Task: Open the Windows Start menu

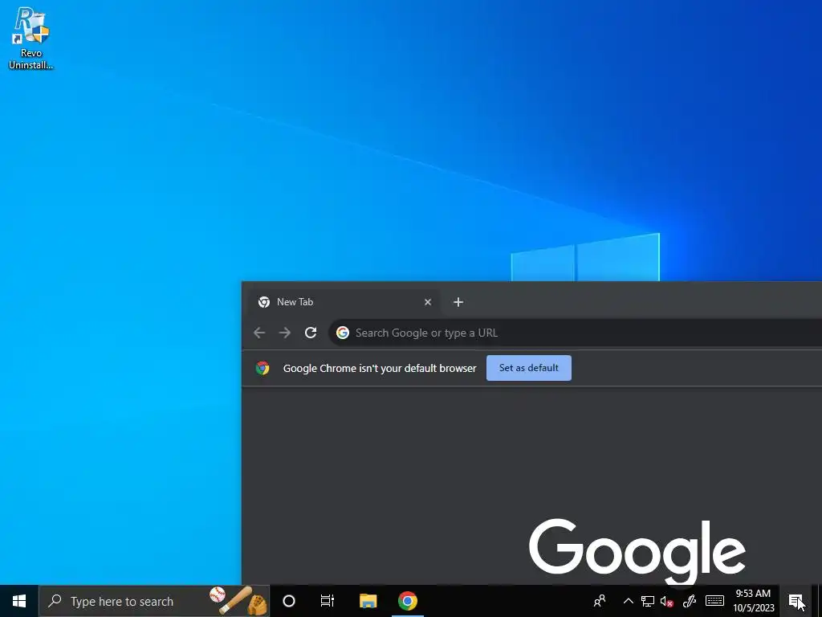Action: tap(19, 601)
